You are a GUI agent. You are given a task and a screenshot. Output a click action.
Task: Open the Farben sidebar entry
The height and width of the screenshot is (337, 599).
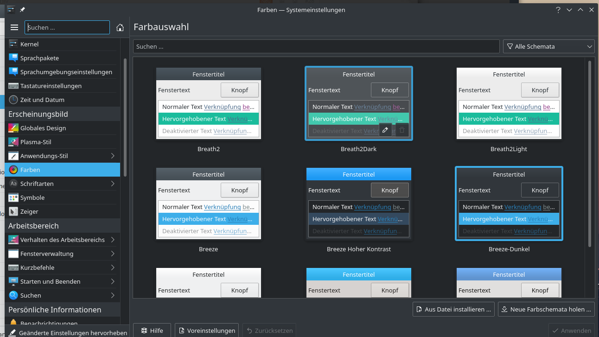coord(63,170)
